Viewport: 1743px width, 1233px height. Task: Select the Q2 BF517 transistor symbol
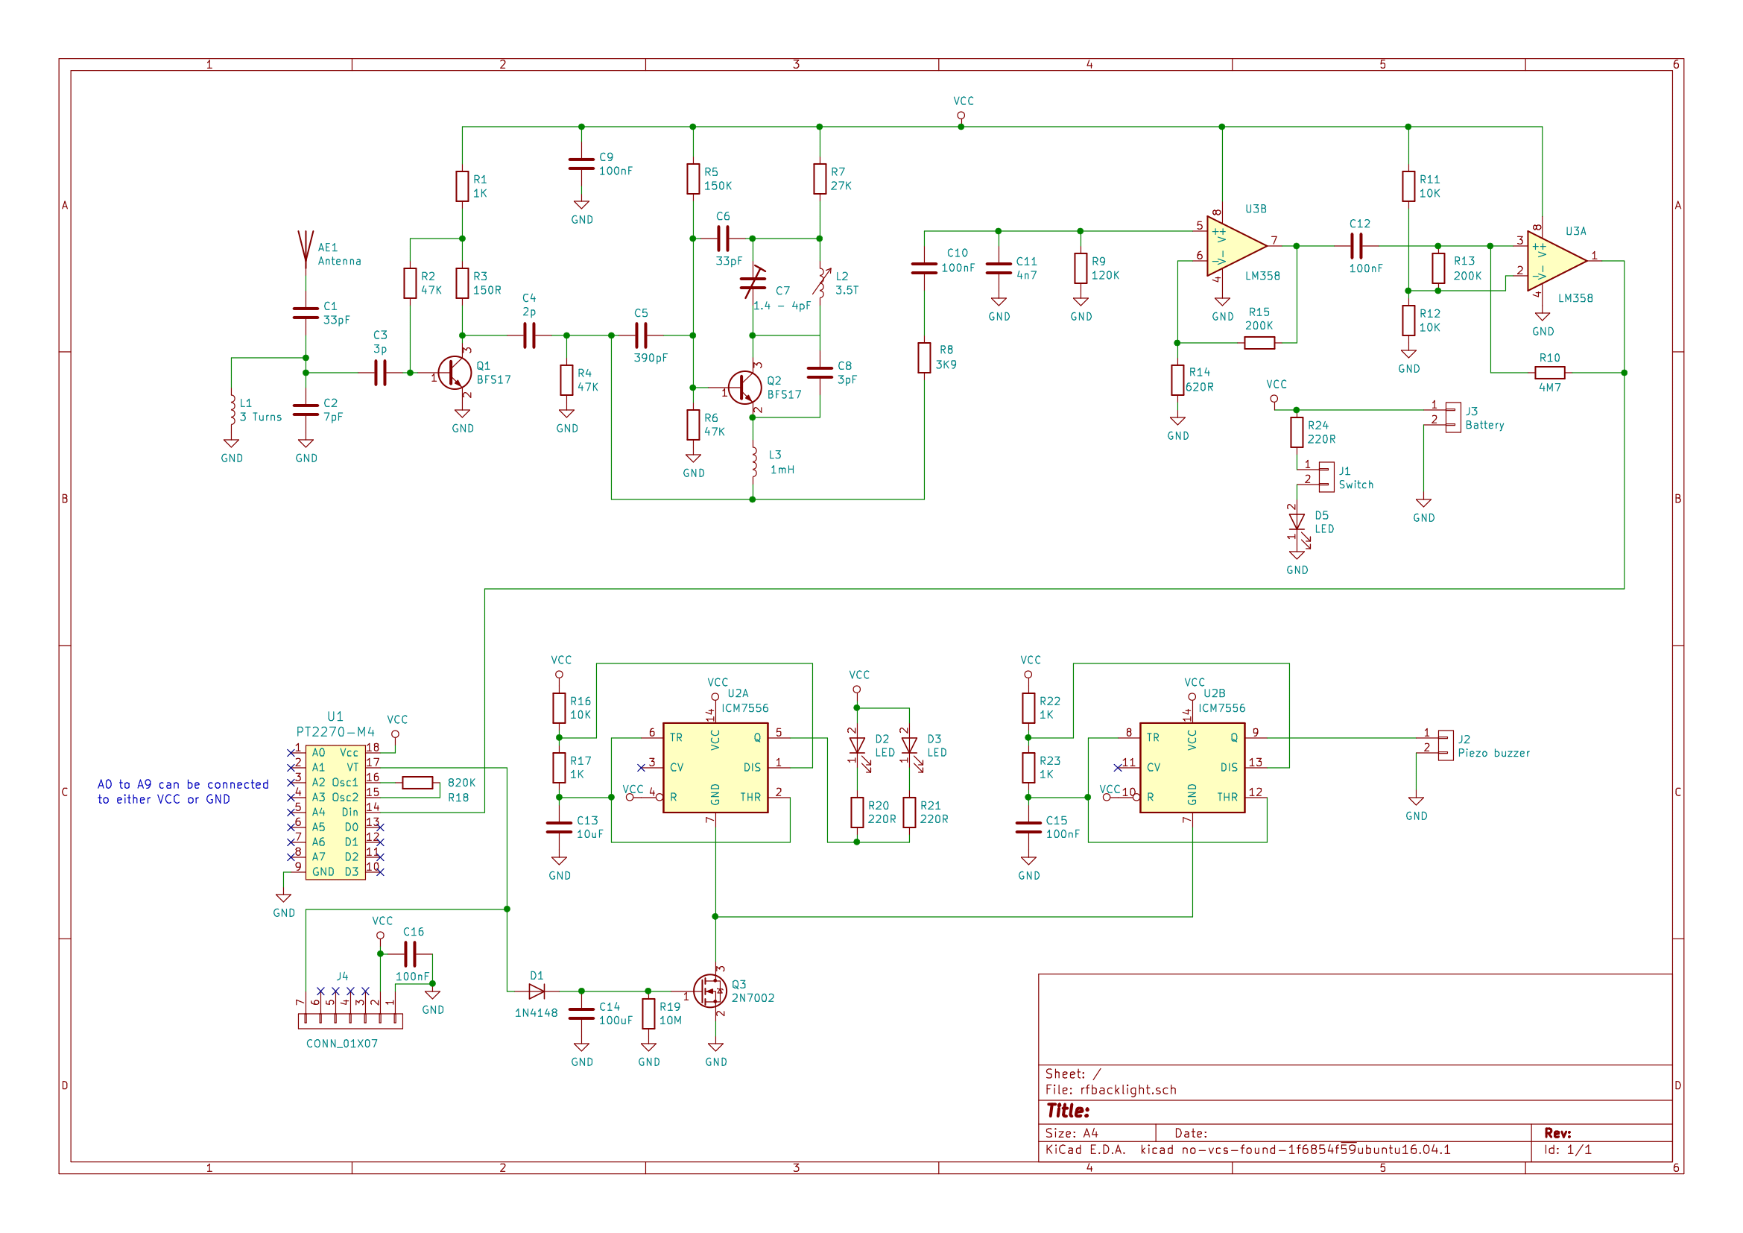pos(745,388)
